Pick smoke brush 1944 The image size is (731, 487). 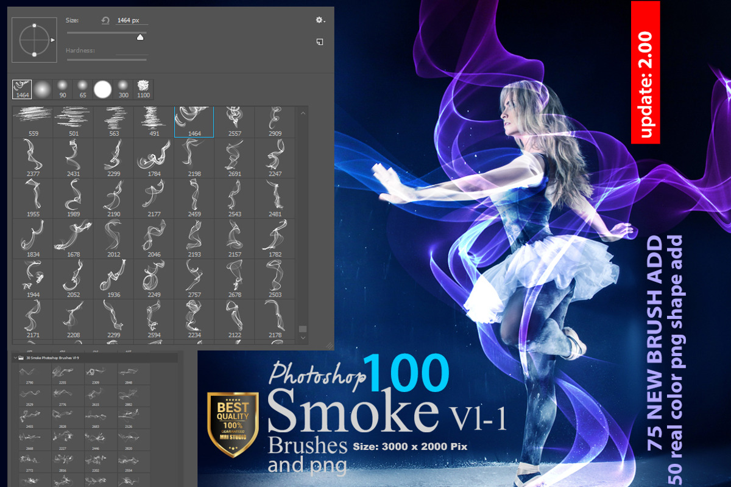pyautogui.click(x=33, y=279)
